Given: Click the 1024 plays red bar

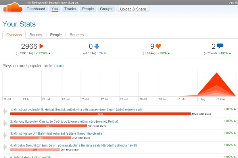Looking at the screenshot, I should 100,114.
